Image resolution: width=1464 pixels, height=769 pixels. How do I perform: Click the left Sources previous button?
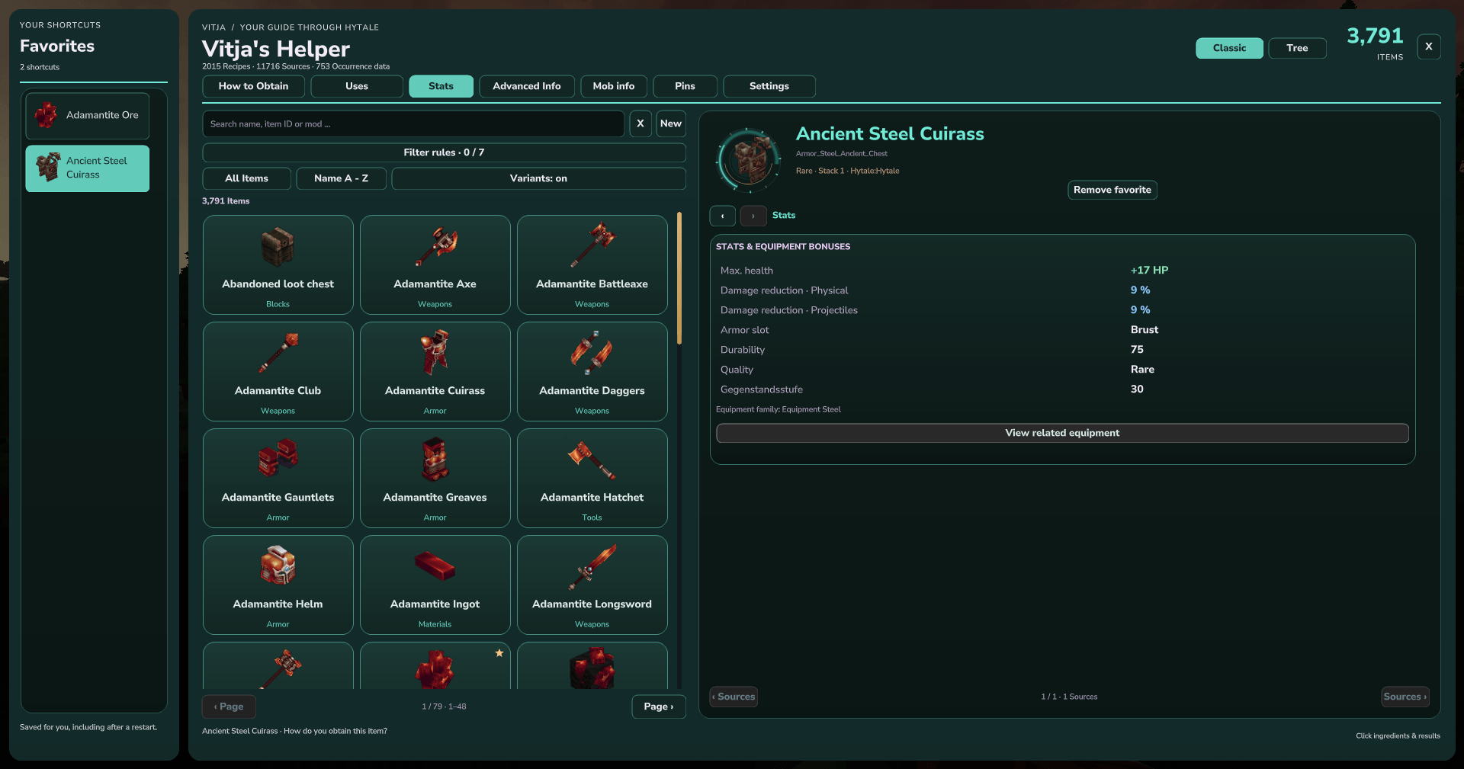point(734,697)
